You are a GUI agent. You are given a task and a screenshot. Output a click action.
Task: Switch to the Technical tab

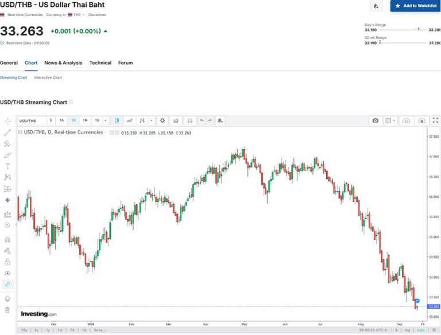click(100, 63)
